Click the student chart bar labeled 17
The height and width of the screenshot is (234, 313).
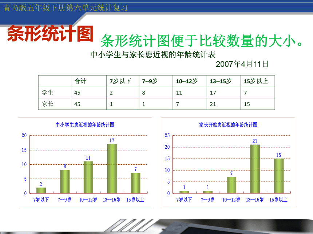tap(112, 169)
